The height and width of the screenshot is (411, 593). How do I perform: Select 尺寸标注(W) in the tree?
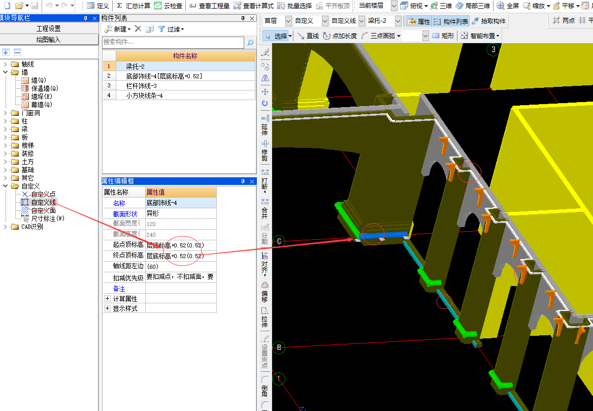point(43,218)
